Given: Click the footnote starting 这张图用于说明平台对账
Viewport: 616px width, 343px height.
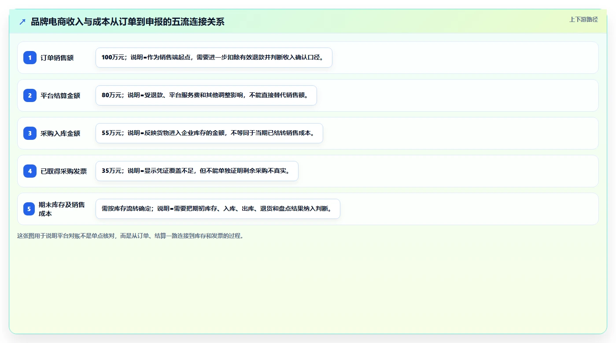Looking at the screenshot, I should [x=130, y=236].
